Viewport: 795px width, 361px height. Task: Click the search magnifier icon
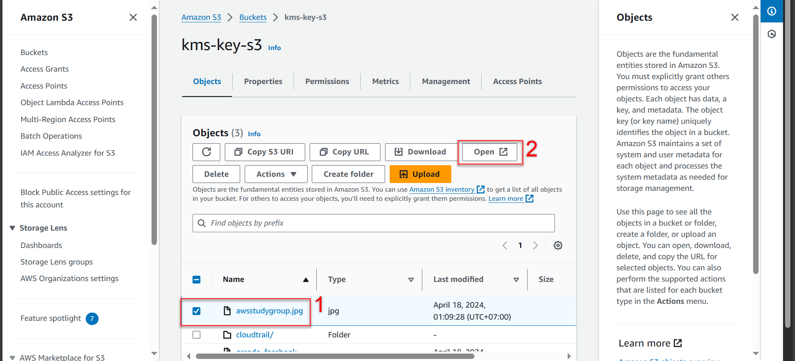point(202,223)
